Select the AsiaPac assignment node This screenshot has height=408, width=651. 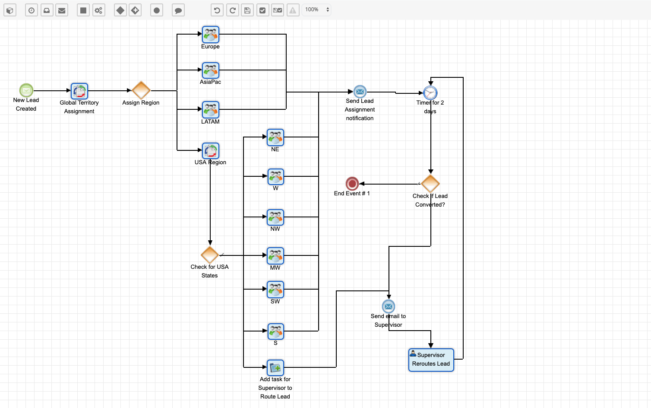click(211, 70)
